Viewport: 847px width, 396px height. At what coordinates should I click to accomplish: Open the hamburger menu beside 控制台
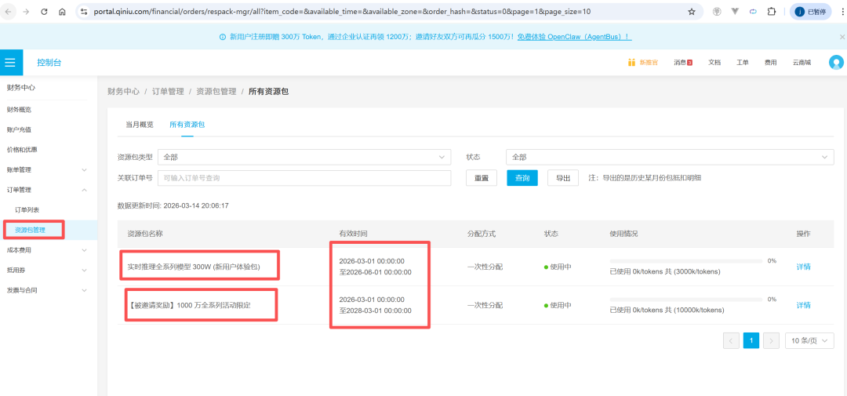point(9,62)
